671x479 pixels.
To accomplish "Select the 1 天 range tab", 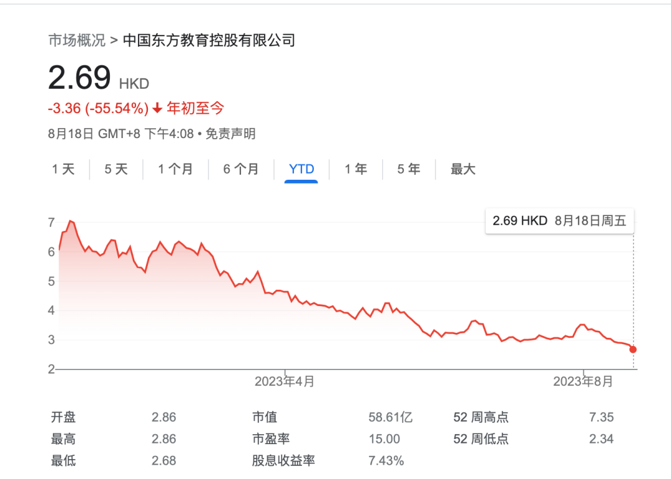I will 63,169.
